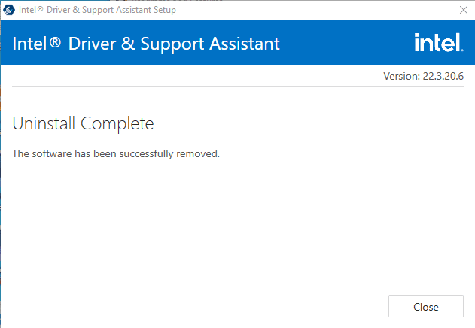Click the "Version: 22.3.20.6" text
This screenshot has height=328, width=475.
[423, 76]
